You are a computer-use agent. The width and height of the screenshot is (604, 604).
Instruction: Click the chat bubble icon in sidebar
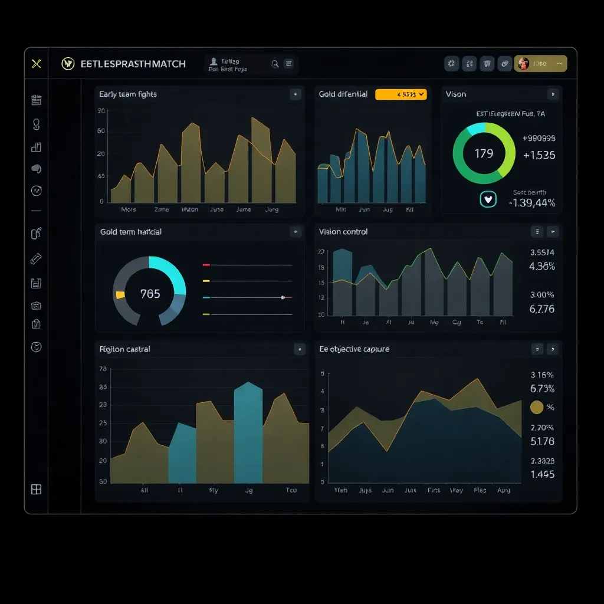[x=36, y=169]
